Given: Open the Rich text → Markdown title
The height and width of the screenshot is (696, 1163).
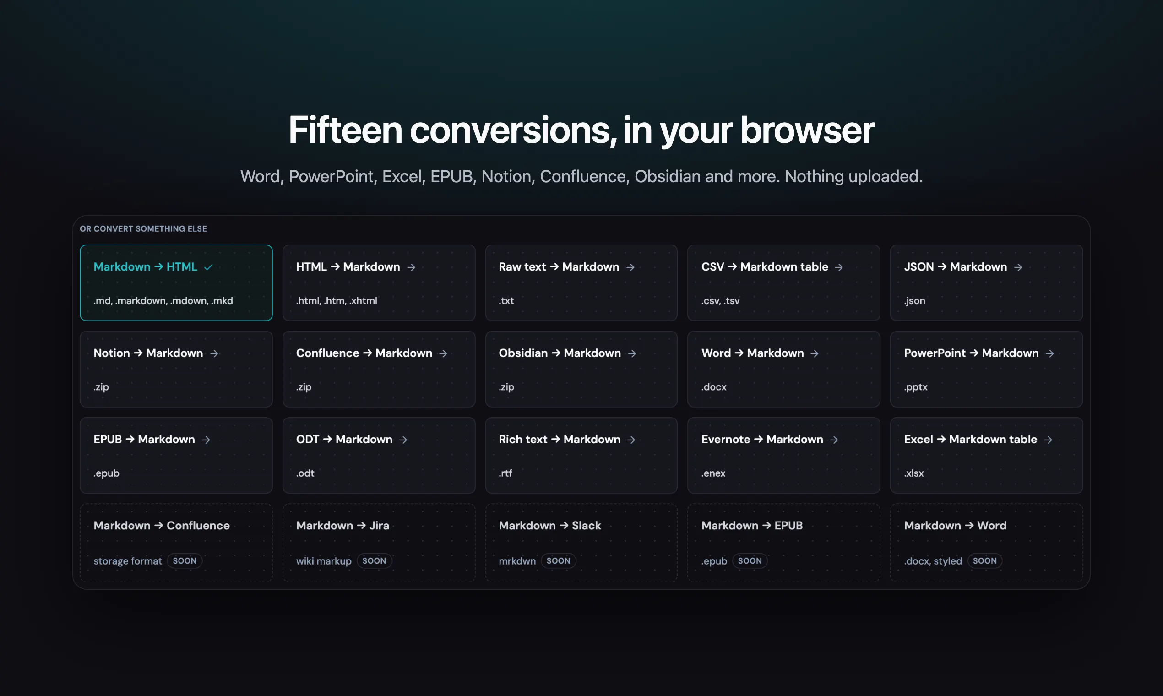Looking at the screenshot, I should click(x=560, y=439).
